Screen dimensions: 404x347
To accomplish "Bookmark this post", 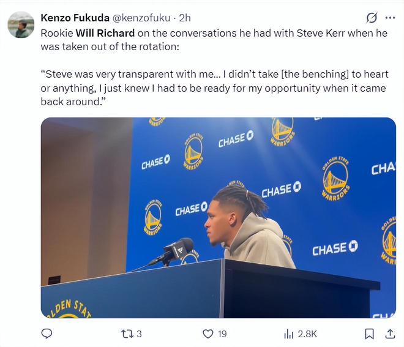I will tap(369, 334).
